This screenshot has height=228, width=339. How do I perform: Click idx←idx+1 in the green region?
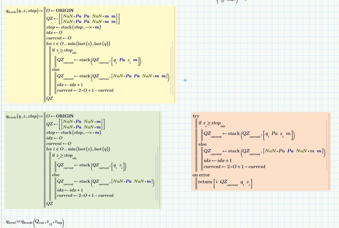tap(70, 190)
